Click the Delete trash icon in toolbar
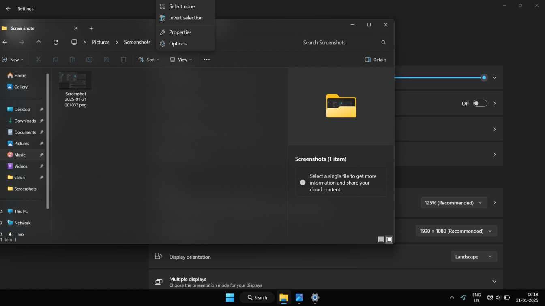The width and height of the screenshot is (545, 306). pos(123,59)
